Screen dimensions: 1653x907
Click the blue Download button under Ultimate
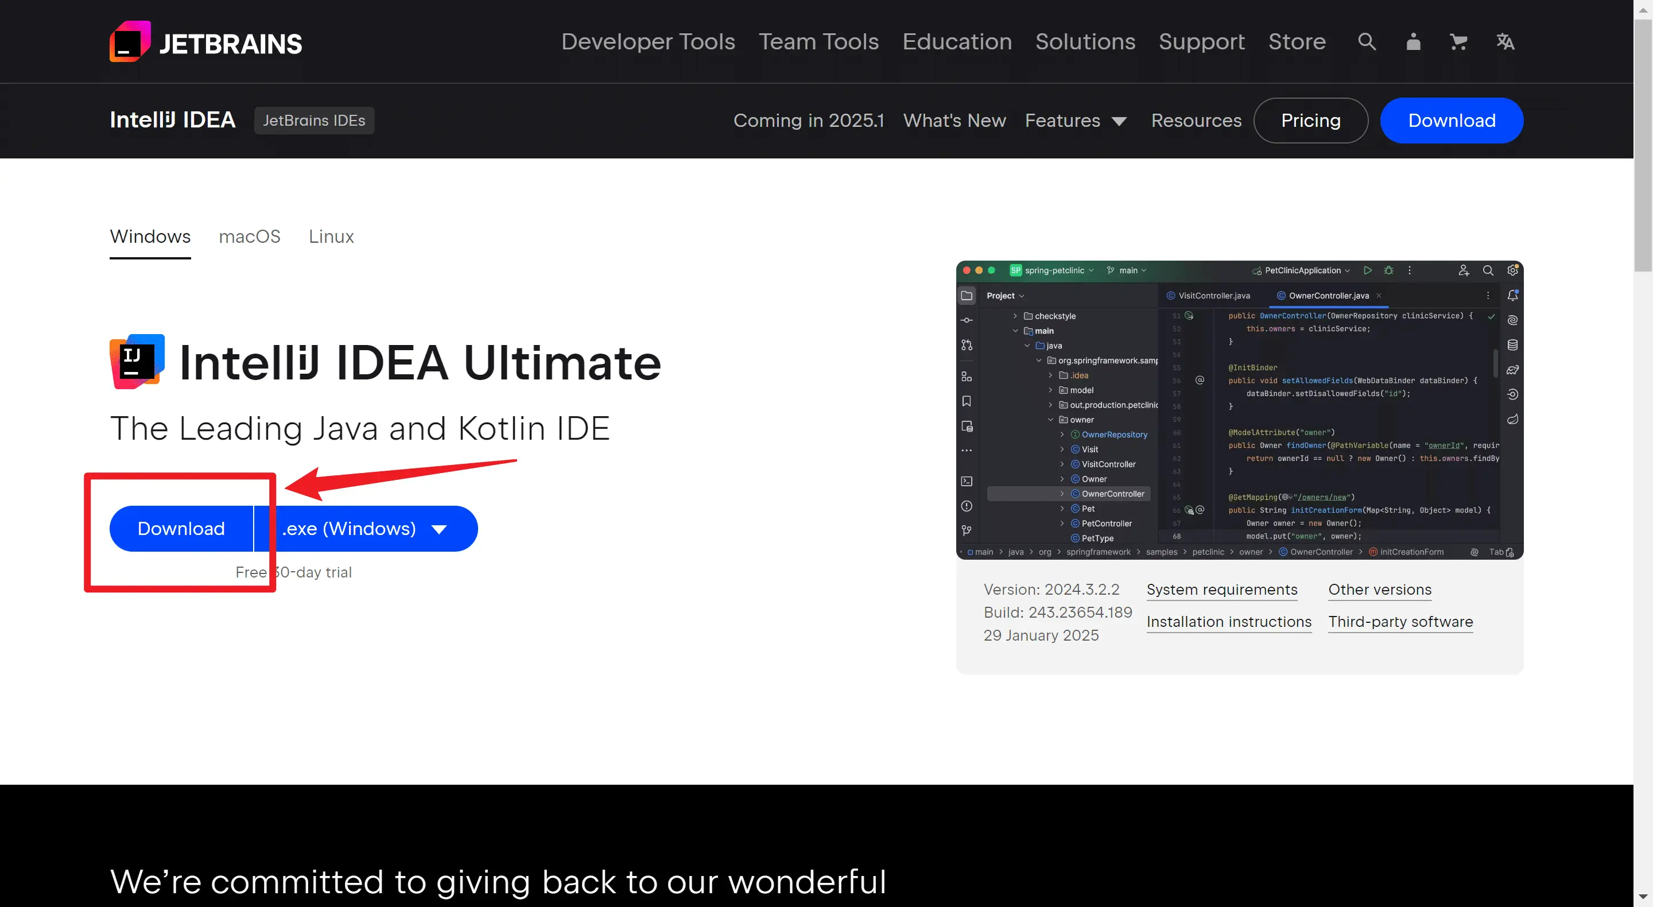click(x=181, y=529)
